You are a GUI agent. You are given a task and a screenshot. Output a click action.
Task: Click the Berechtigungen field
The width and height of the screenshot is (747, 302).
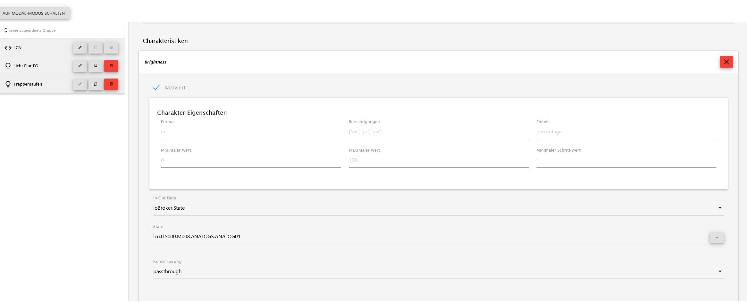pos(438,132)
